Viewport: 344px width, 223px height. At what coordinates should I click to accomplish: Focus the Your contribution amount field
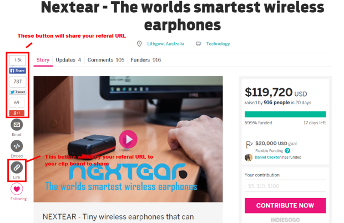click(285, 186)
